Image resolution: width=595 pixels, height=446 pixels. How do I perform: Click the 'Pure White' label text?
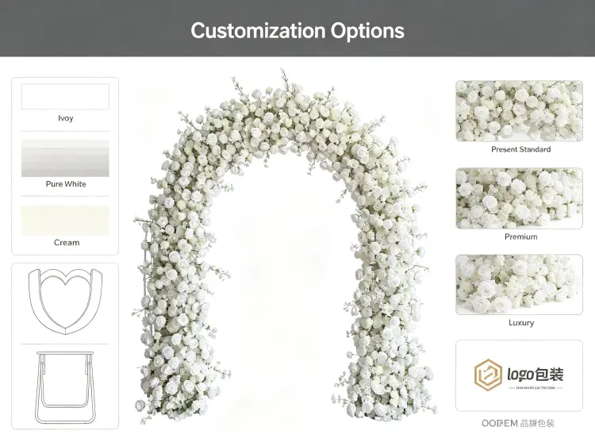(x=66, y=184)
